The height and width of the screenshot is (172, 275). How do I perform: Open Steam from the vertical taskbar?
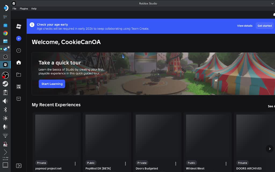click(x=6, y=84)
